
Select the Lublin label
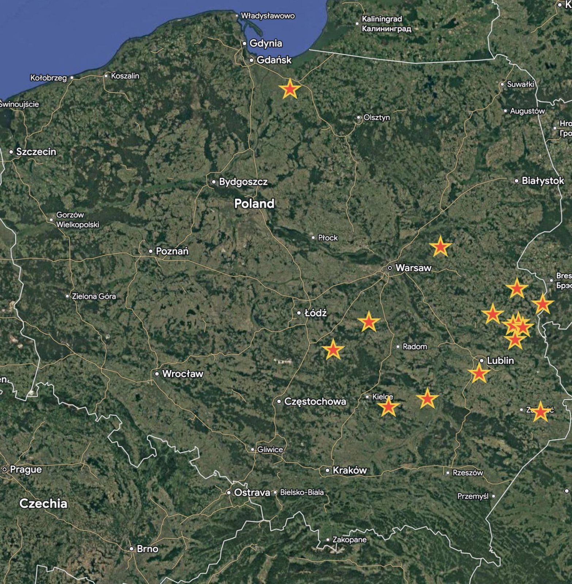(x=500, y=361)
